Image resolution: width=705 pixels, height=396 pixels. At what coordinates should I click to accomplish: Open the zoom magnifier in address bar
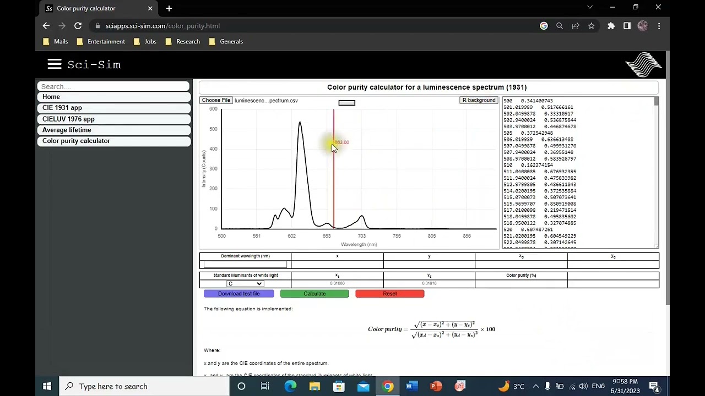[x=560, y=26]
